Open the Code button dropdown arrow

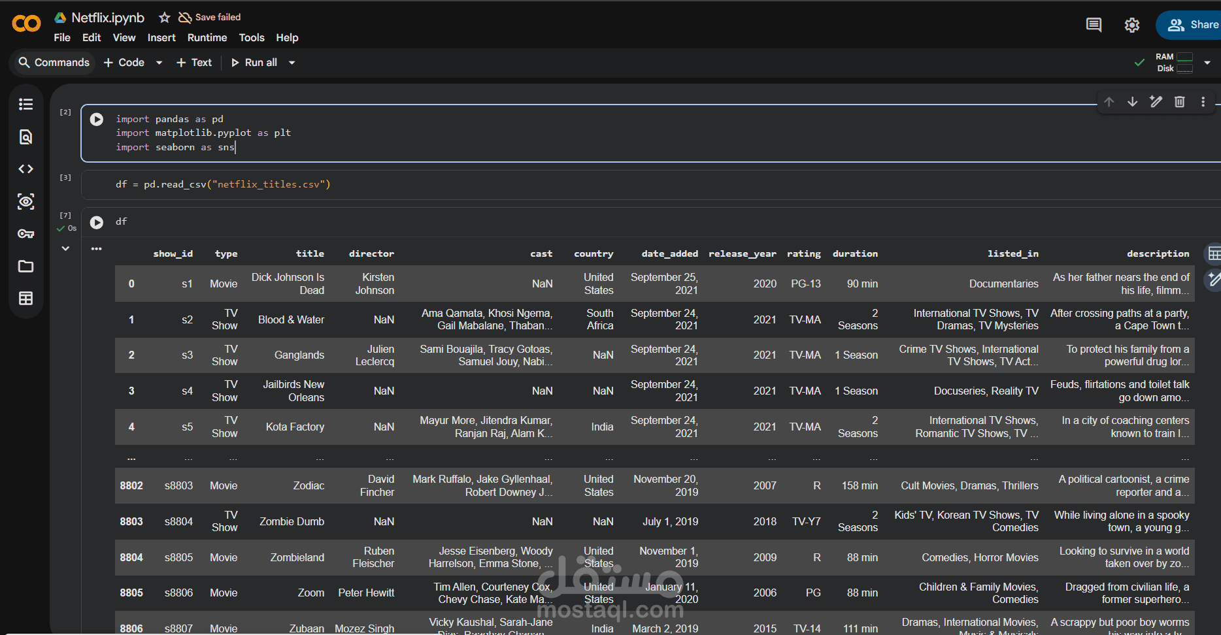pos(159,63)
